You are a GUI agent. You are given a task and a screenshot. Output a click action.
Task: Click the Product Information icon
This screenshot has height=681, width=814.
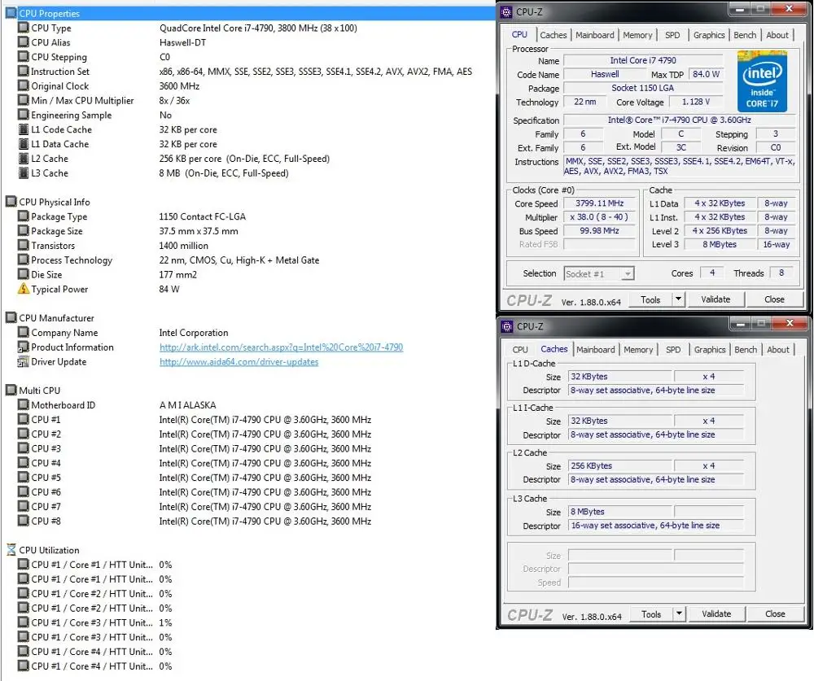[24, 347]
